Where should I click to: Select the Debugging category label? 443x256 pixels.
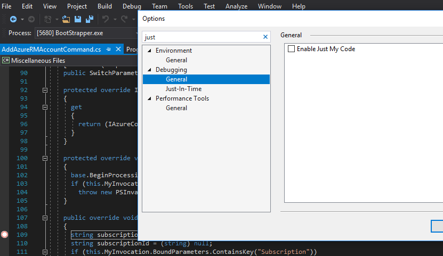tap(171, 70)
